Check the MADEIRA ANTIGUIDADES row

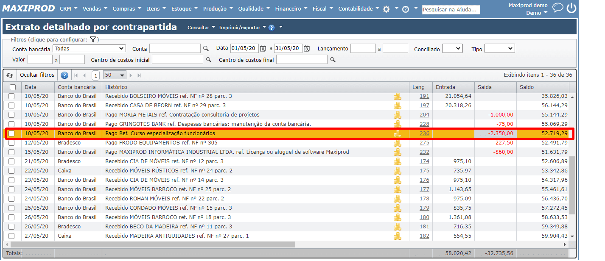point(11,236)
